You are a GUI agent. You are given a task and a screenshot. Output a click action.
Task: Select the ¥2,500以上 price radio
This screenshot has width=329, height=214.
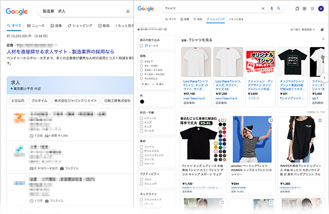coord(141,78)
